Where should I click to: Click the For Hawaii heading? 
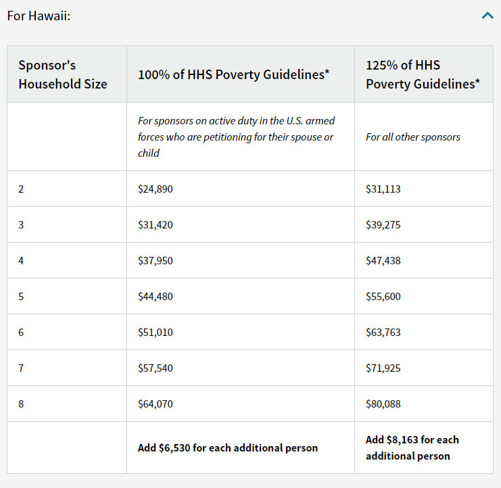[x=39, y=16]
